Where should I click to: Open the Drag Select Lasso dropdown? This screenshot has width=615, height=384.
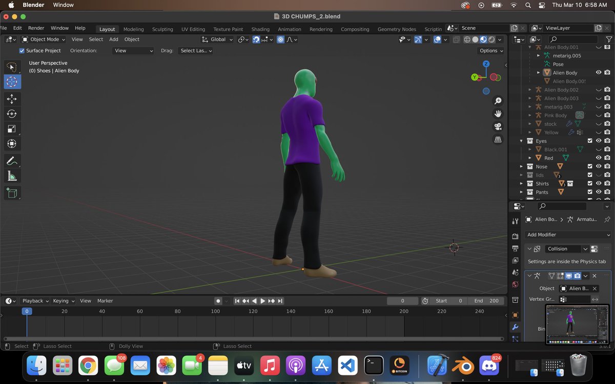pos(195,51)
